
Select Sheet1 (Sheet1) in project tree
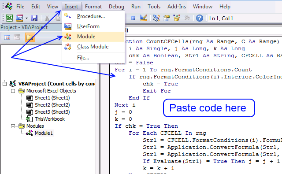(x=52, y=98)
